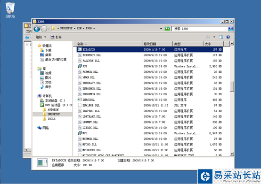The height and width of the screenshot is (184, 261).
Task: Select the FSPMGR.DLL file name
Action: click(x=90, y=72)
